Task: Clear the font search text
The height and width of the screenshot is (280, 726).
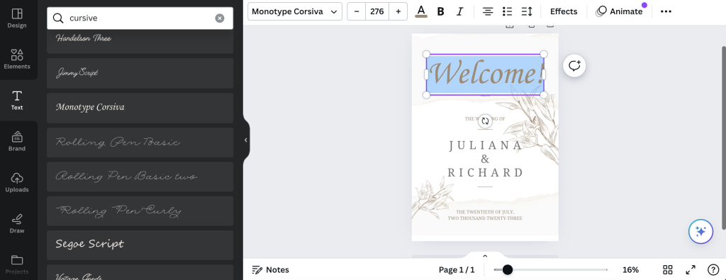Action: [220, 18]
